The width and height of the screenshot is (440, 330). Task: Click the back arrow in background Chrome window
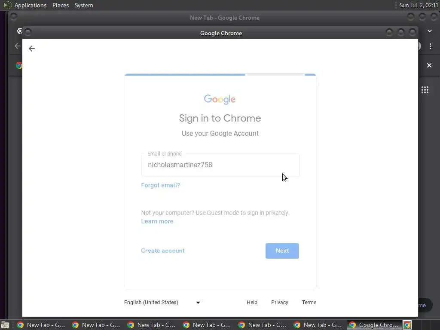click(x=17, y=46)
